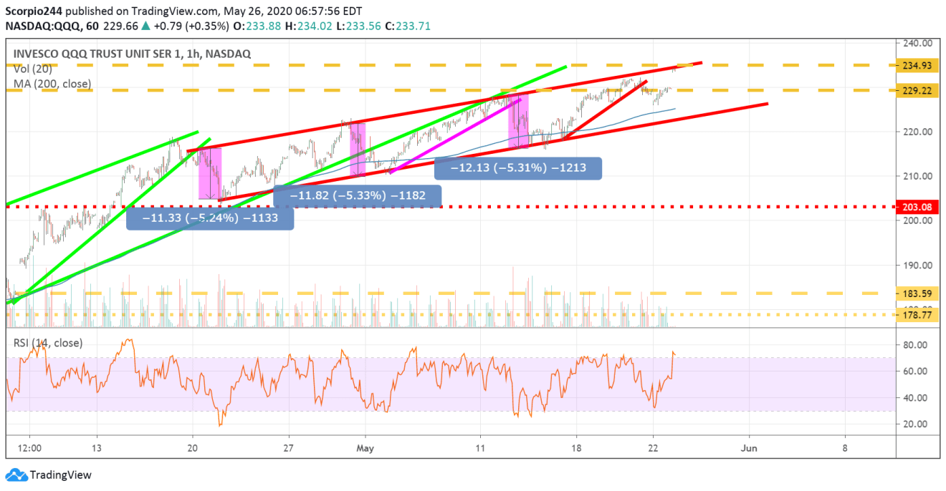Click the Scorpio244 author name
Viewport: 946px width, 491px height.
(x=34, y=11)
